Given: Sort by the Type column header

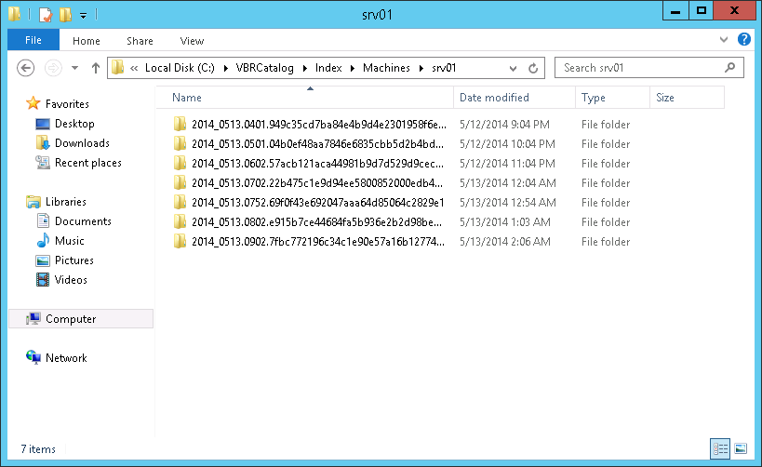Looking at the screenshot, I should tap(612, 98).
